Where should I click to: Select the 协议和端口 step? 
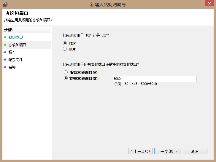click(x=17, y=45)
